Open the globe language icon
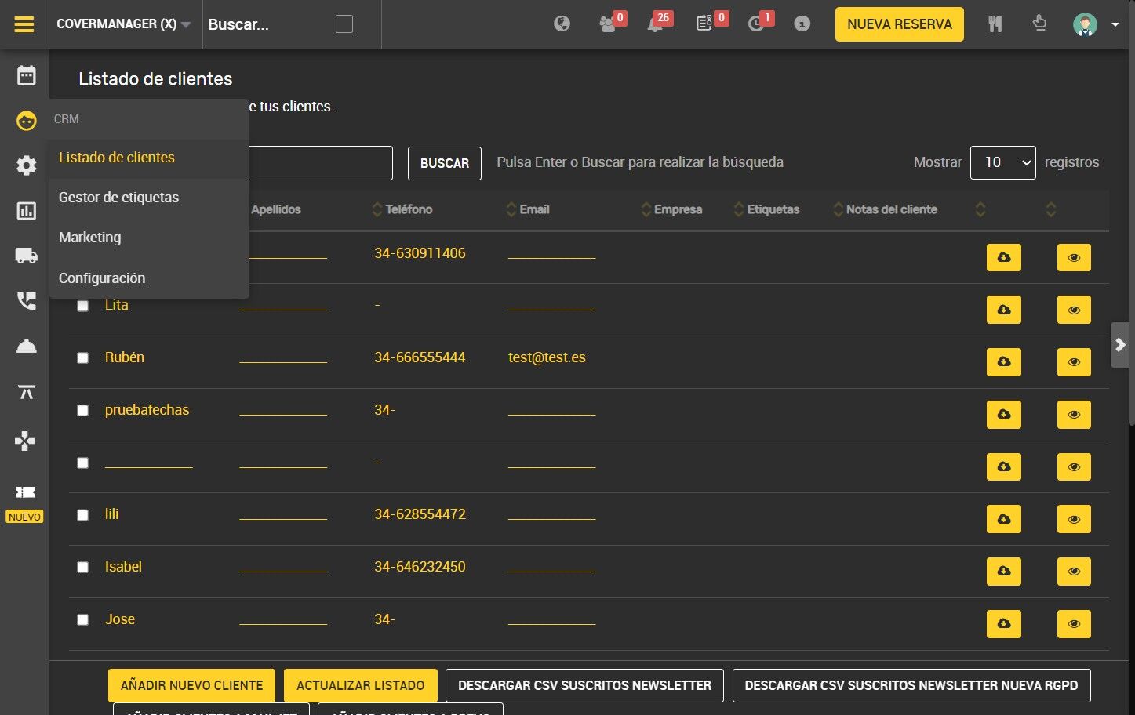This screenshot has width=1135, height=715. [x=562, y=24]
